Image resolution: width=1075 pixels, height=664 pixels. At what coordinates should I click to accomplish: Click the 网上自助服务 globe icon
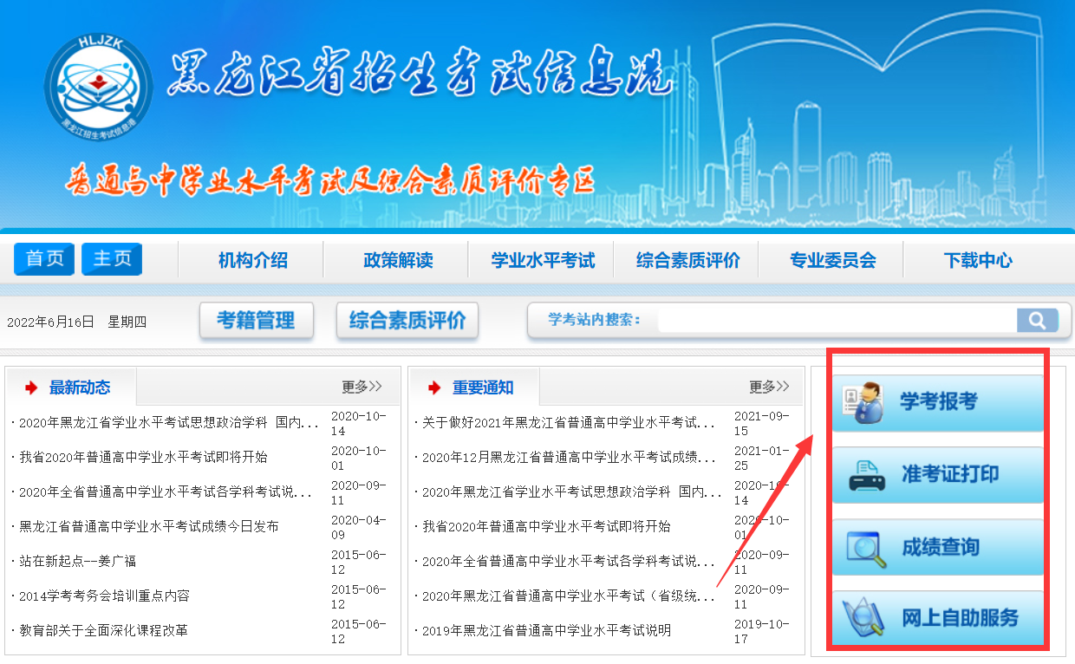(864, 618)
